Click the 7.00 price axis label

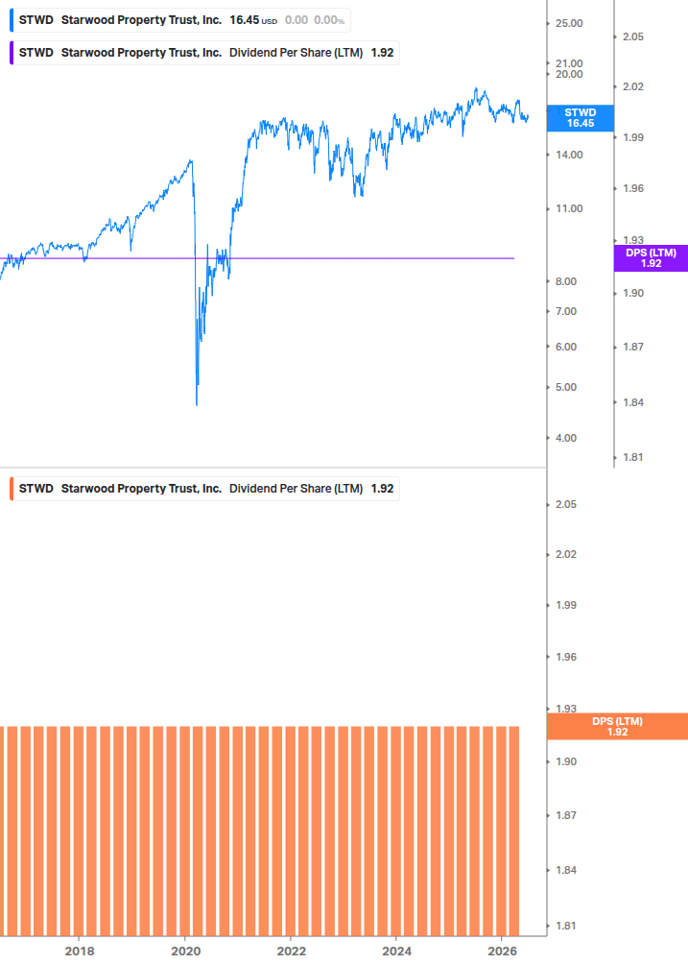pos(566,311)
